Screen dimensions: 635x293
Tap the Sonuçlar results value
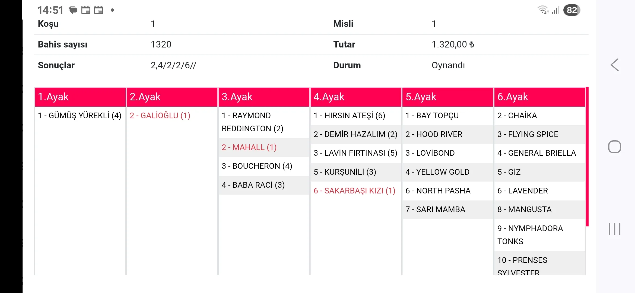[173, 65]
